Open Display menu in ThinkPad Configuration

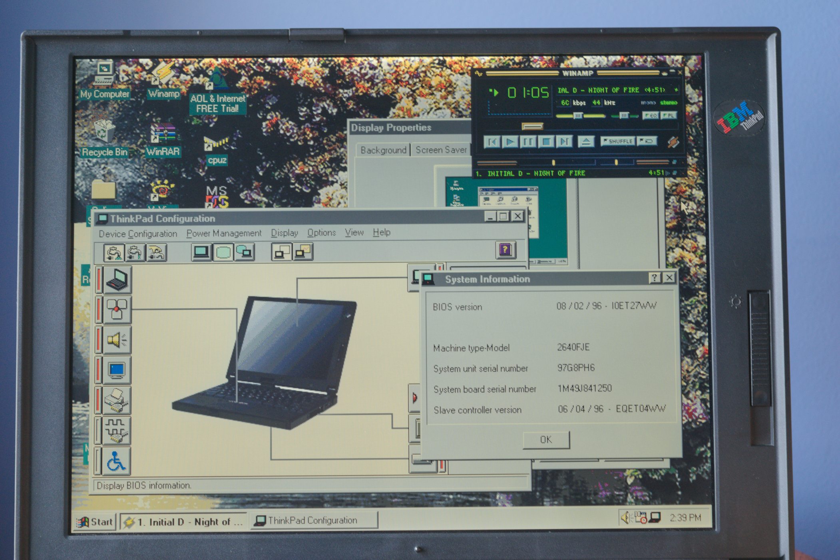coord(285,233)
